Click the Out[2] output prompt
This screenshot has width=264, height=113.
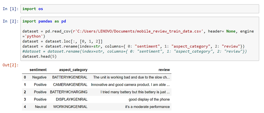11,65
